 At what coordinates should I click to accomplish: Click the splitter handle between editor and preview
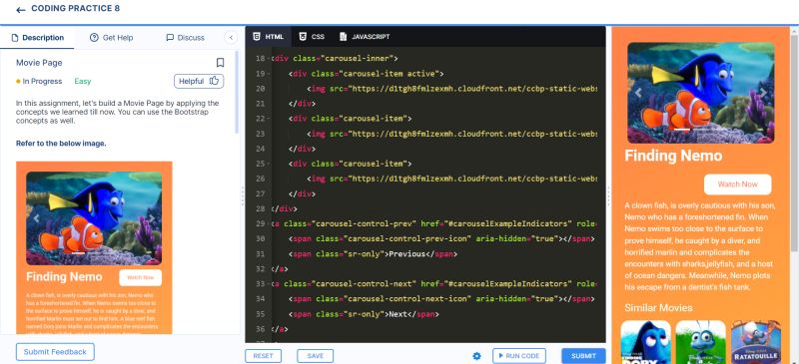coord(608,195)
